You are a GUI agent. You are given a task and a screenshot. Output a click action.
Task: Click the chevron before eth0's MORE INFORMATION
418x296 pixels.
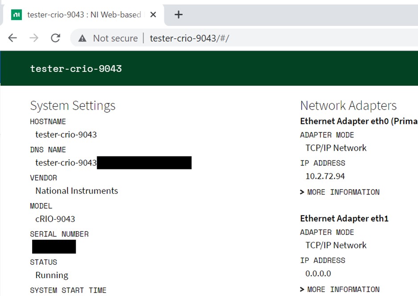tap(303, 192)
